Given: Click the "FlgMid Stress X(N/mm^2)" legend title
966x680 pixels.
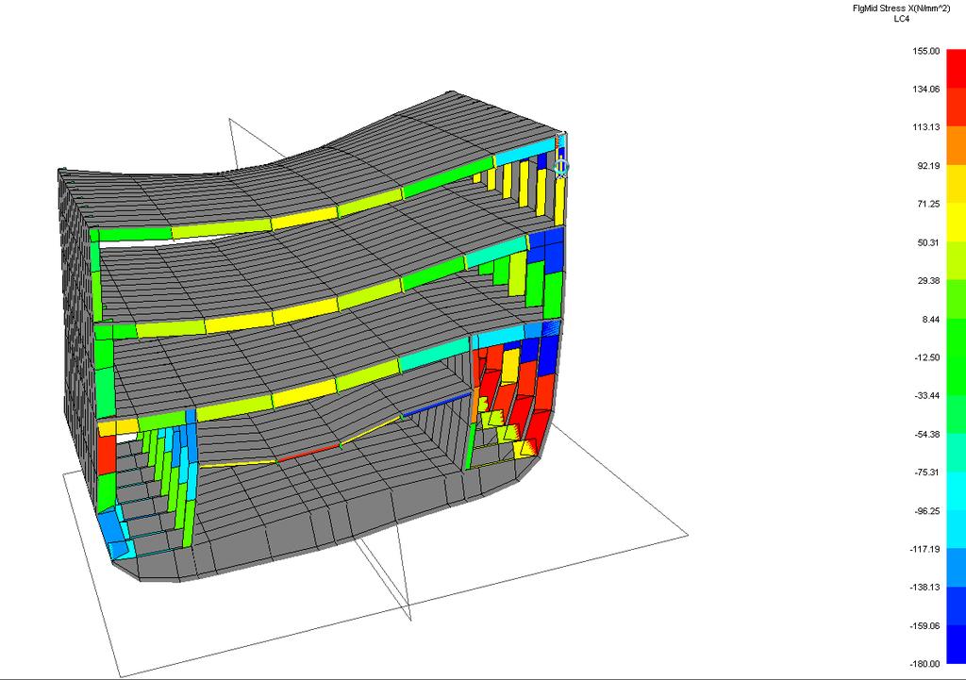Looking at the screenshot, I should coord(901,8).
